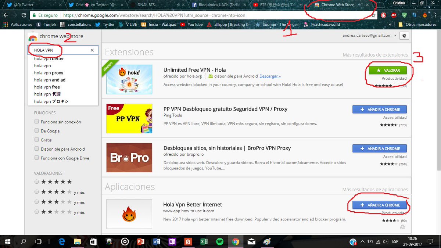This screenshot has height=248, width=441.
Task: Click the green shield extension icon
Action: (x=404, y=15)
